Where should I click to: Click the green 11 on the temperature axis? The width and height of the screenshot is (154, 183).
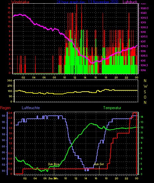point(142,133)
